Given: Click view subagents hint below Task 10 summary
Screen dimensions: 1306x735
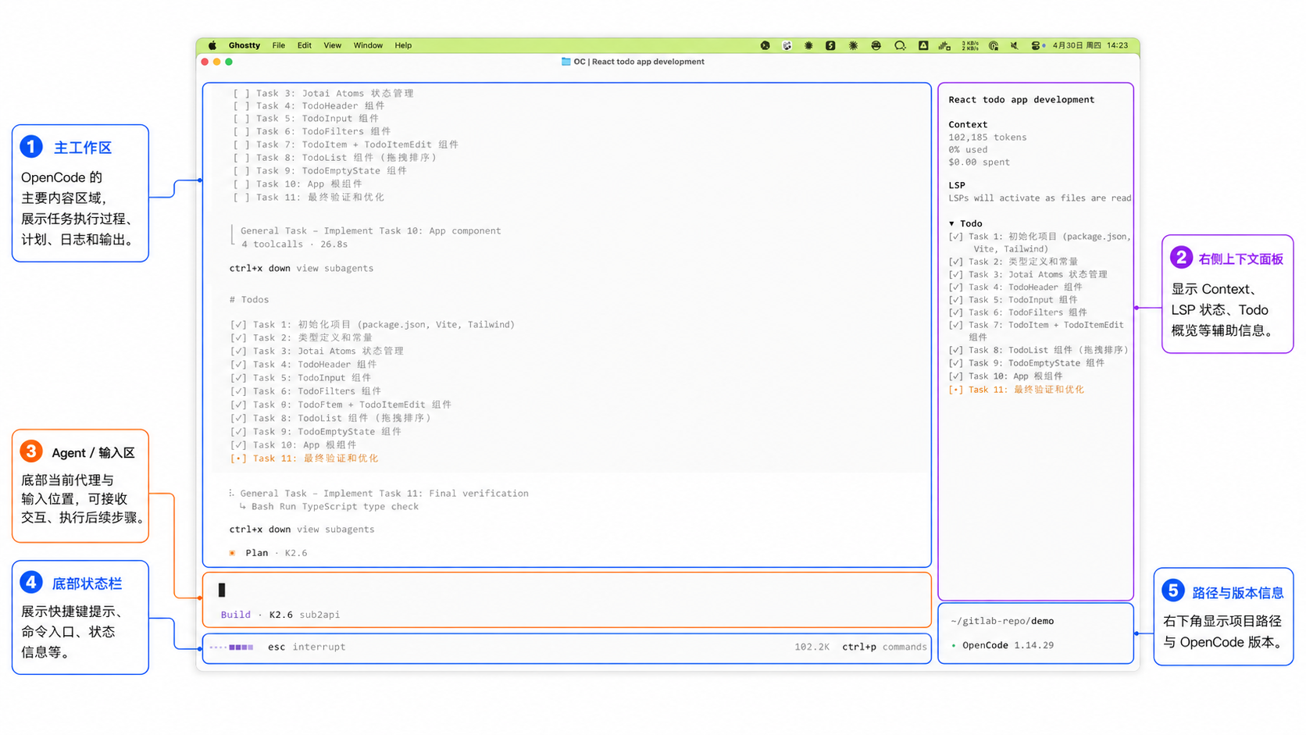Looking at the screenshot, I should pyautogui.click(x=302, y=268).
